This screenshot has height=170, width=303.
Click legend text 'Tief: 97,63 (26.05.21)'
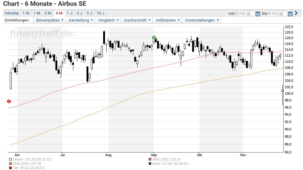click(29, 168)
